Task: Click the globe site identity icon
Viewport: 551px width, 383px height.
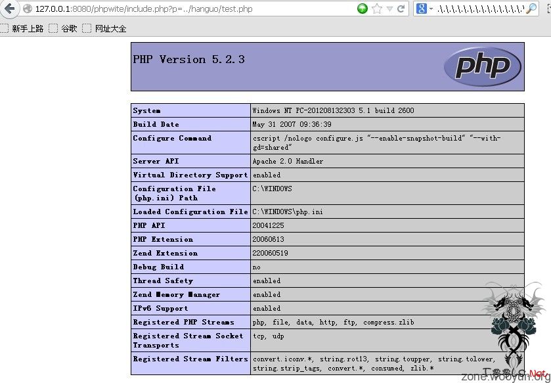Action: (x=28, y=9)
